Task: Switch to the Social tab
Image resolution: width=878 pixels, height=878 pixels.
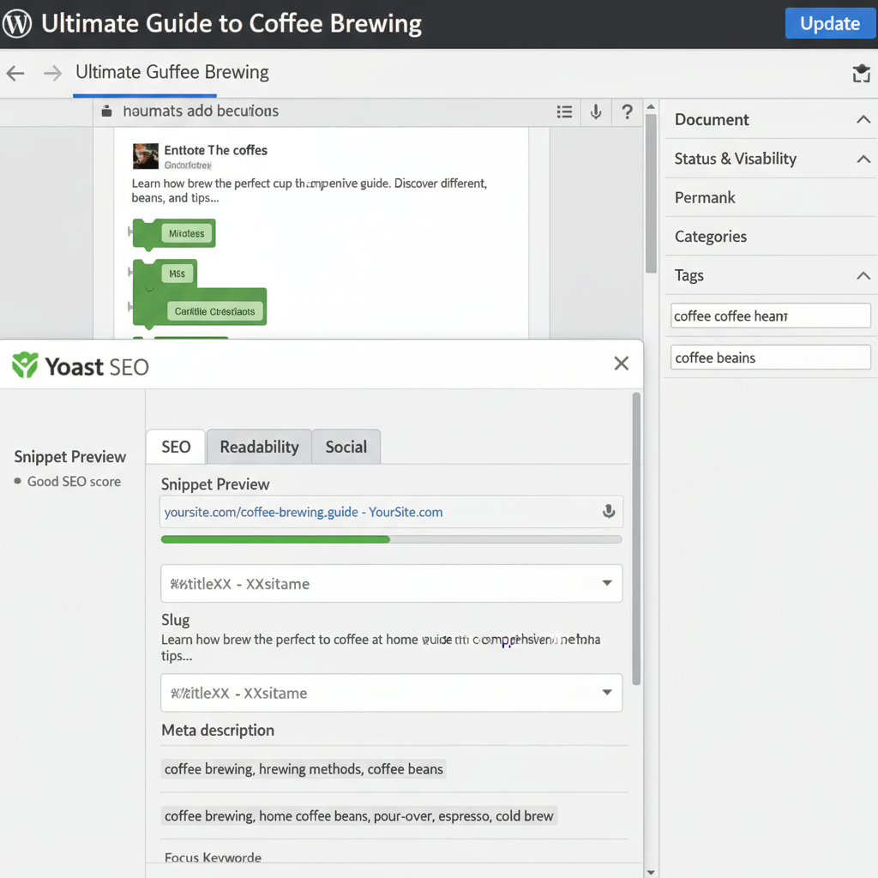Action: [x=346, y=446]
